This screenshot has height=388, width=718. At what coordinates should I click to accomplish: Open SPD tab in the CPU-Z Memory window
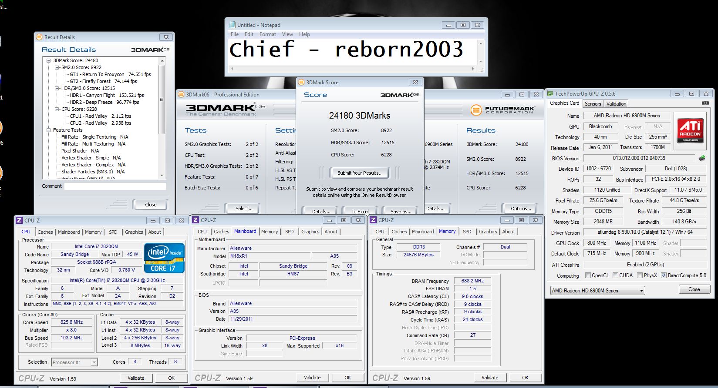click(467, 232)
